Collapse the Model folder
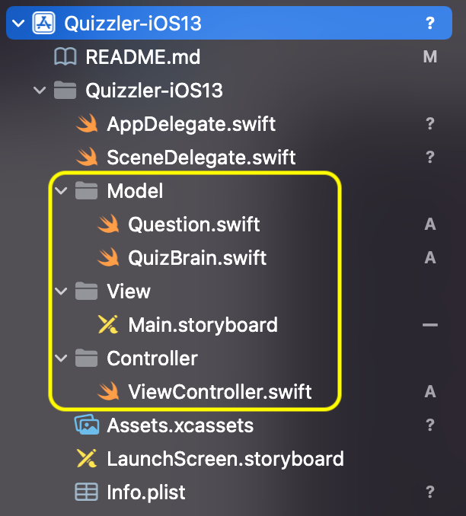466x516 pixels. [x=61, y=191]
